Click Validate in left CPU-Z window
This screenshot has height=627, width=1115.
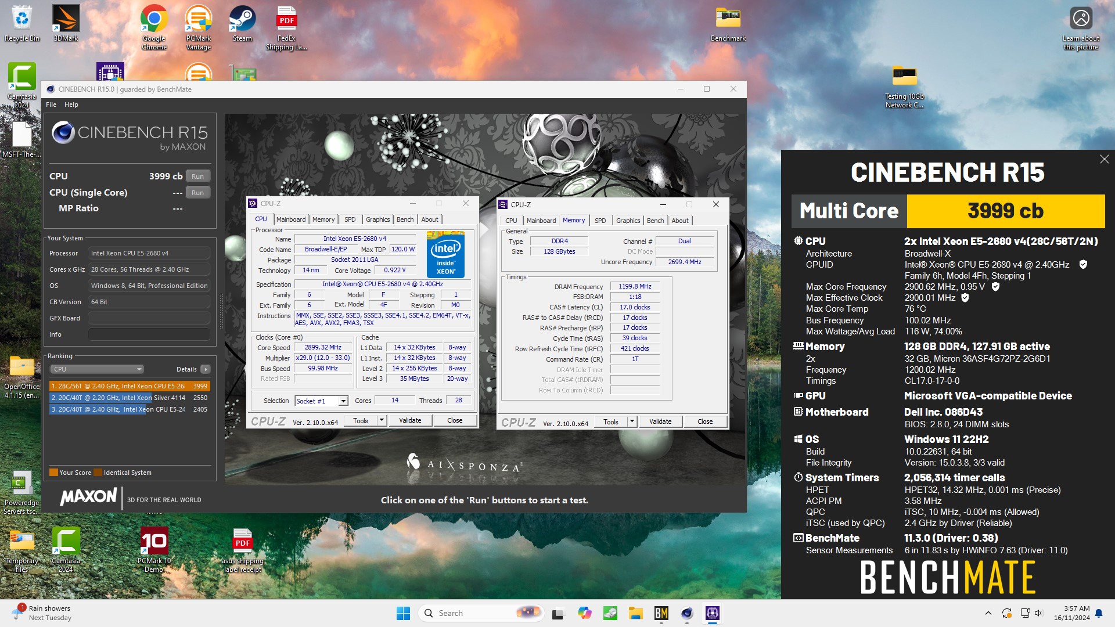(x=410, y=420)
